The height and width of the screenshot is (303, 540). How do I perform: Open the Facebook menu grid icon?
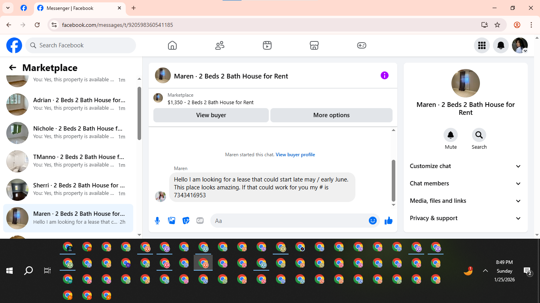pyautogui.click(x=481, y=45)
